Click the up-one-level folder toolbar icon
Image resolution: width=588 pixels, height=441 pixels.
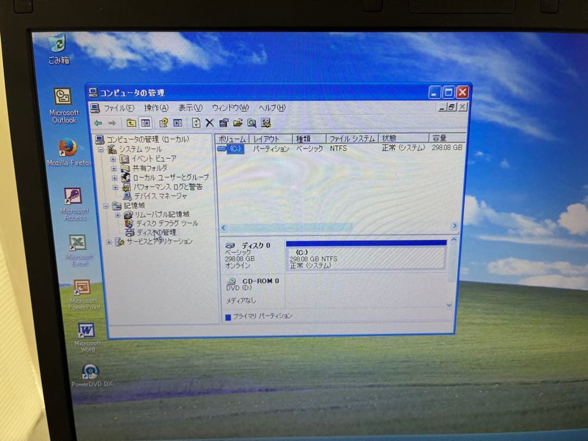coord(131,122)
